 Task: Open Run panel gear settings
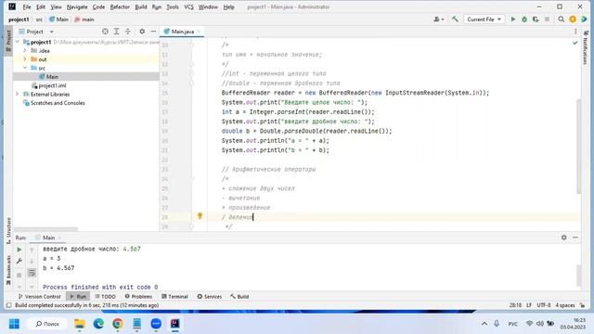563,238
